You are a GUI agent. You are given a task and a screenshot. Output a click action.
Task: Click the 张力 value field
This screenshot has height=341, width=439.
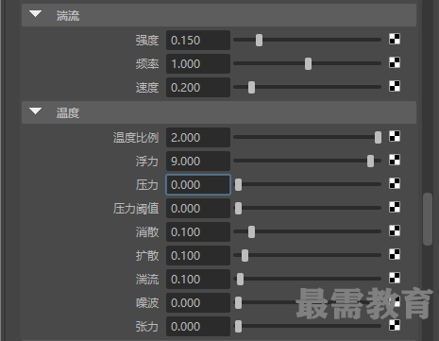198,326
